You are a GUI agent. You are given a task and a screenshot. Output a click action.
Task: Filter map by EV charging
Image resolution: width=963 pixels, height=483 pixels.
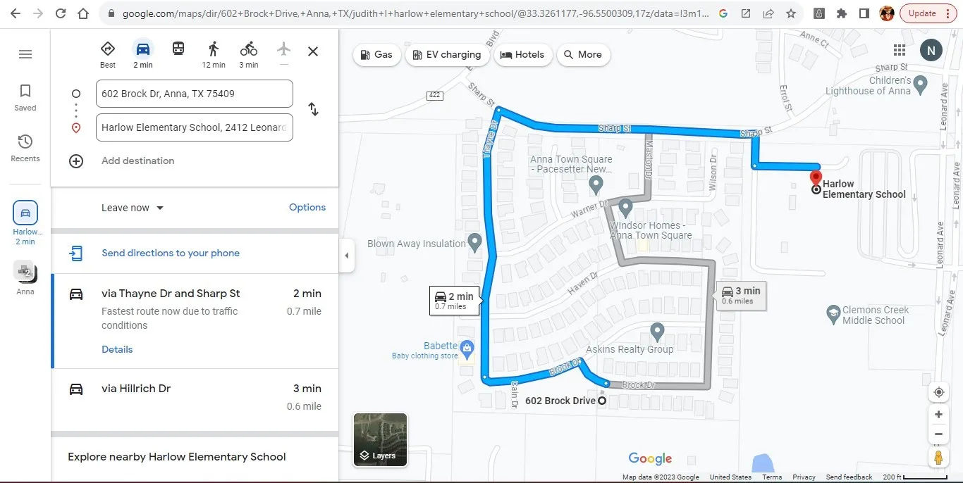[447, 54]
